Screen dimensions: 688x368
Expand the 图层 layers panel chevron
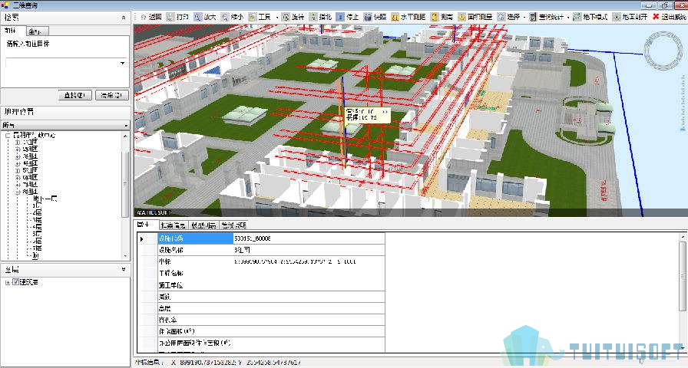point(124,269)
